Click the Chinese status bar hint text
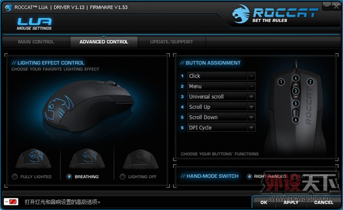Screen dimensions: 343x210 [62, 202]
